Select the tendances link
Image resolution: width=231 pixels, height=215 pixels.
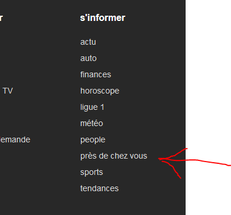(99, 188)
